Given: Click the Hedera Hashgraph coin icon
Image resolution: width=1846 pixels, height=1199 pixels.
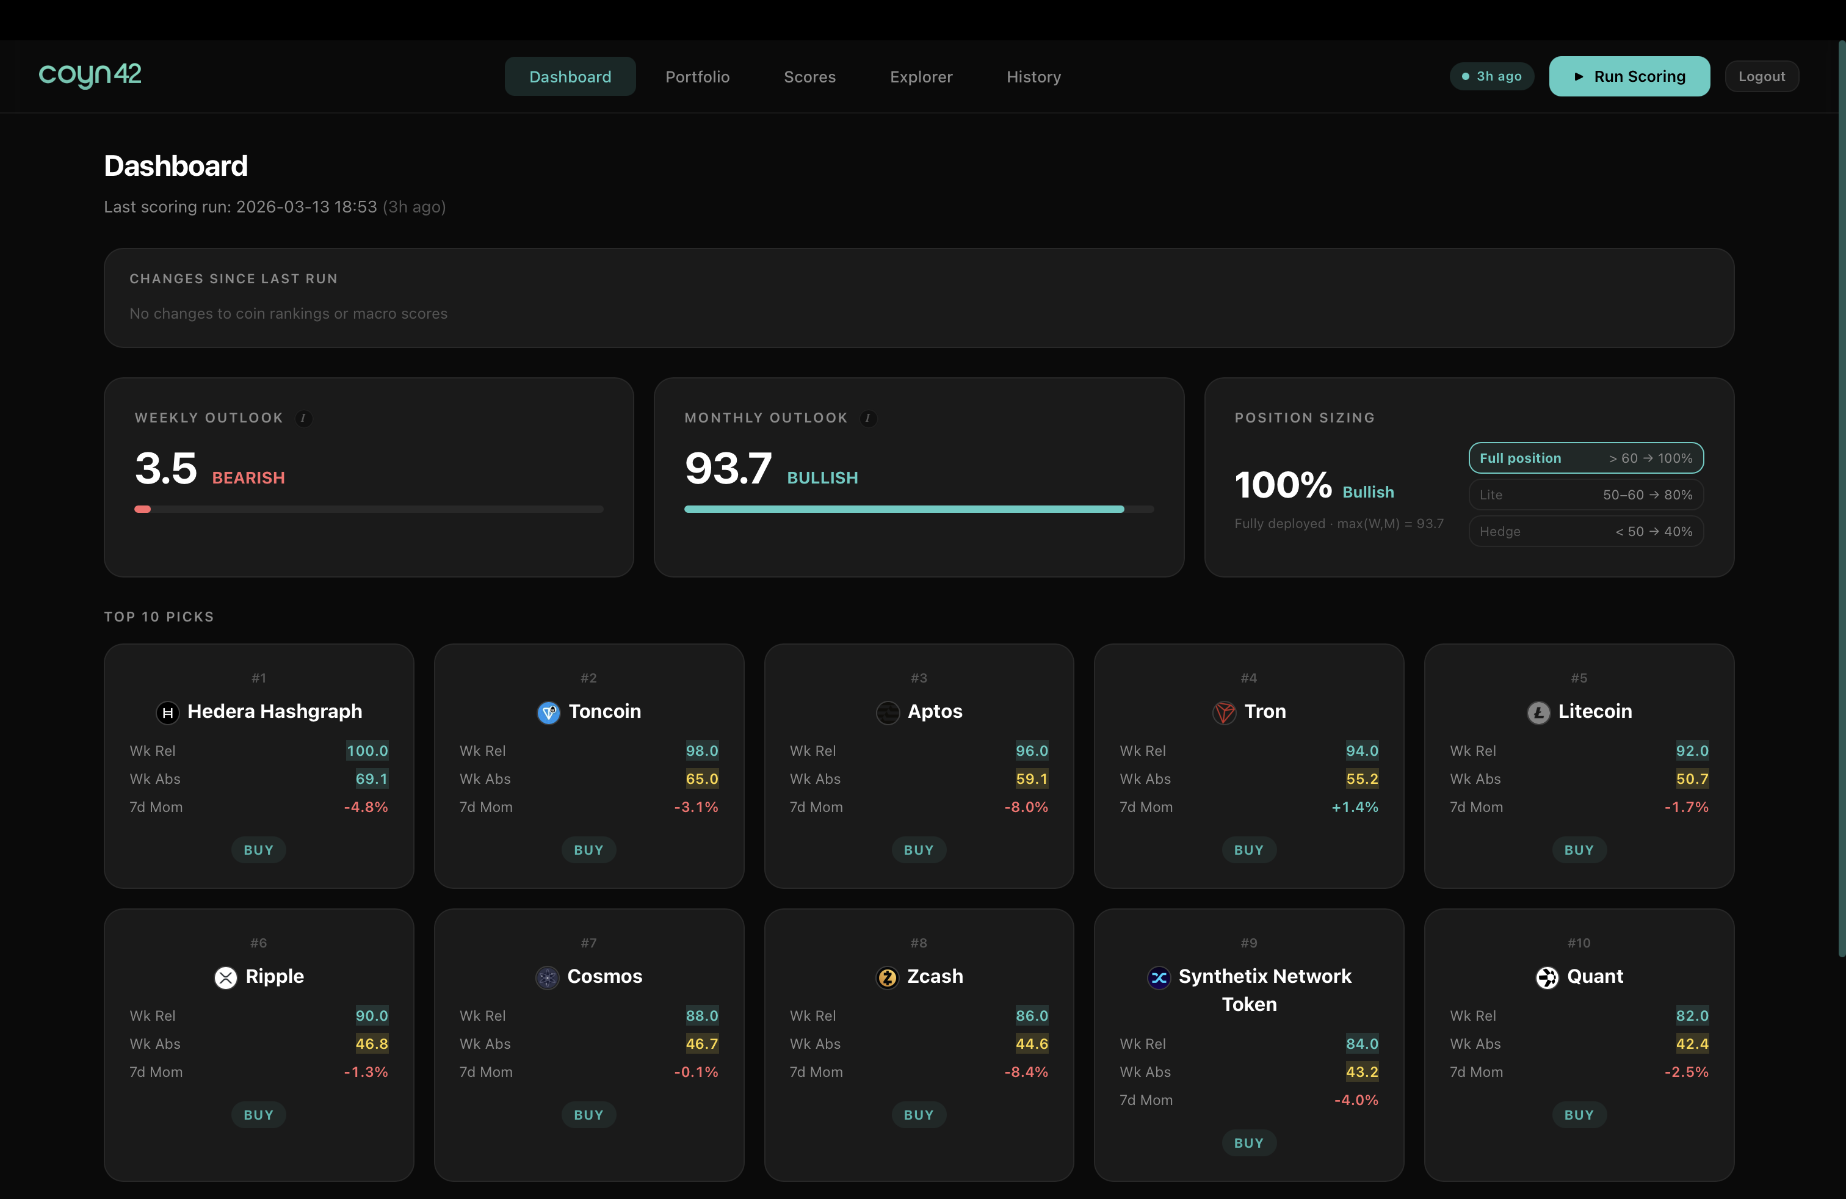Looking at the screenshot, I should point(168,712).
